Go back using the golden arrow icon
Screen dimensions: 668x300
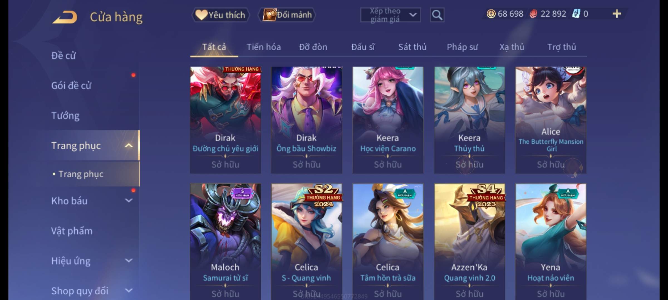point(65,17)
